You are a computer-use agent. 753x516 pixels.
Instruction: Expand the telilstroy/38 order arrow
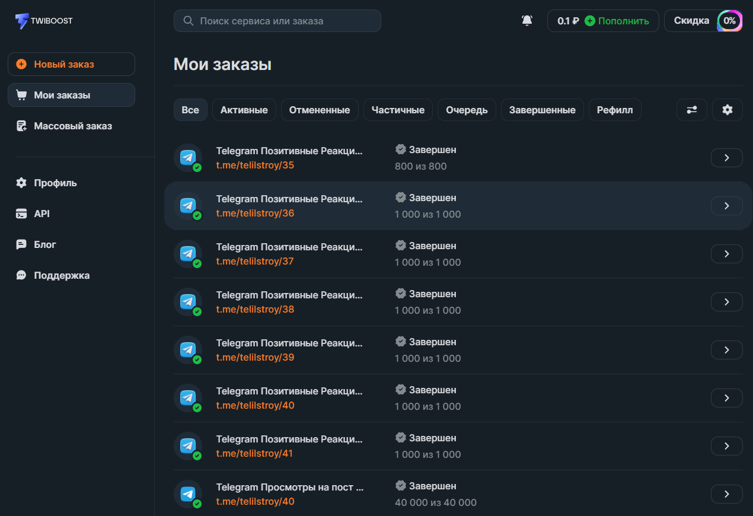point(726,302)
